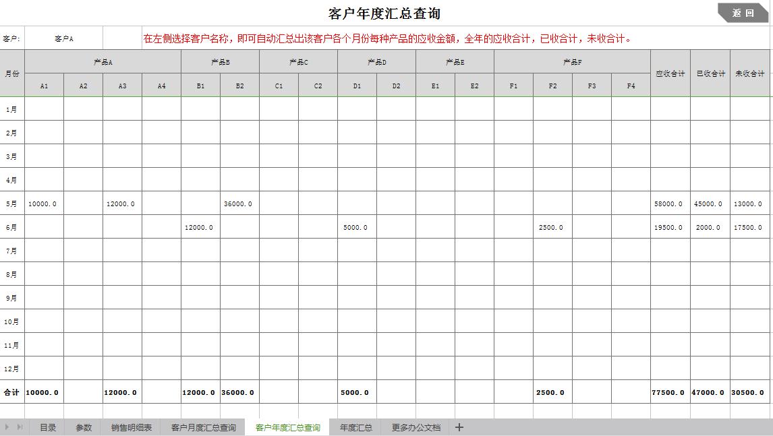The width and height of the screenshot is (773, 436).
Task: Select the 10000.0 cell in the 5月 row
Action: click(45, 204)
